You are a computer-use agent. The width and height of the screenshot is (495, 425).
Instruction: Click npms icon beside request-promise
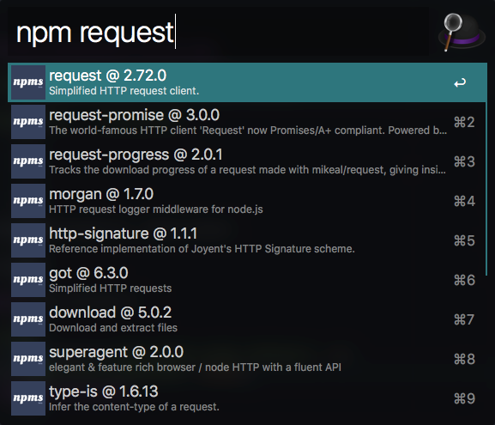point(28,122)
